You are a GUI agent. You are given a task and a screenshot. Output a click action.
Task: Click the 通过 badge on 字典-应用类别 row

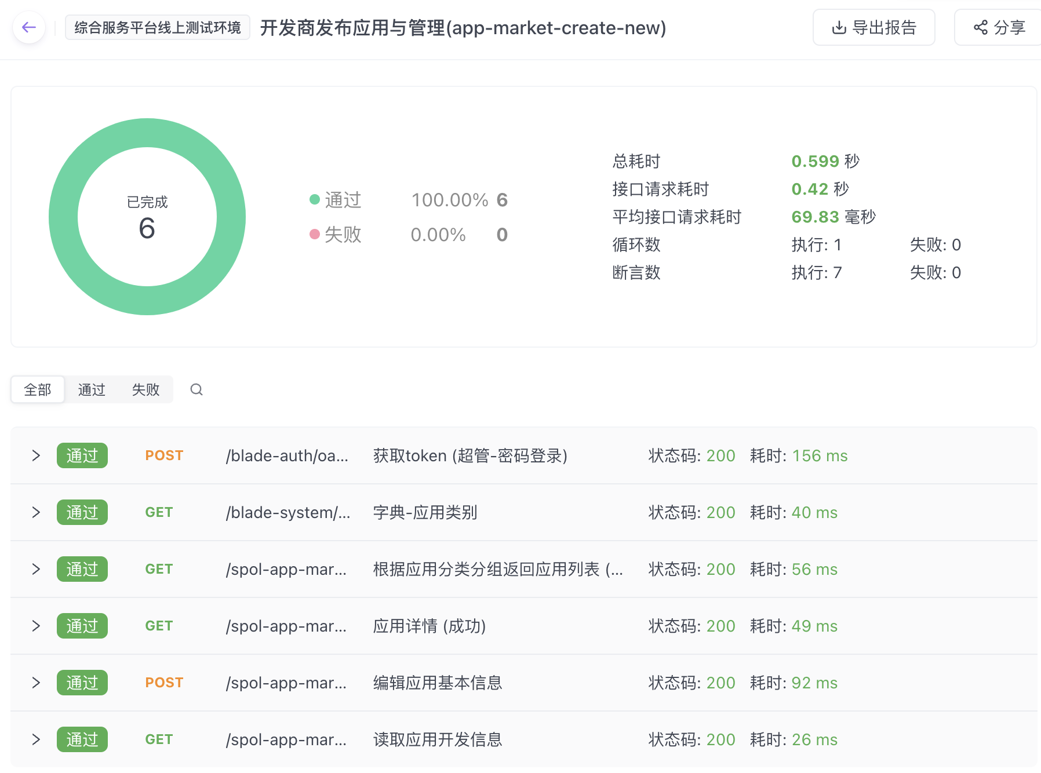click(82, 512)
